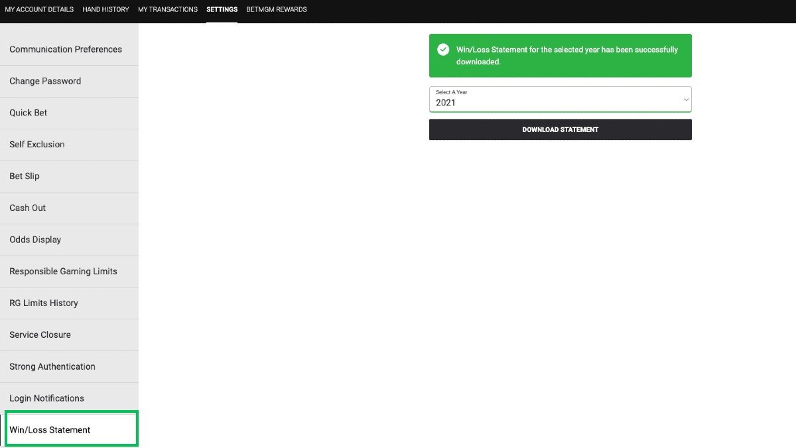Screen dimensions: 796x448
Task: Go to Login Notifications
Action: 69,399
